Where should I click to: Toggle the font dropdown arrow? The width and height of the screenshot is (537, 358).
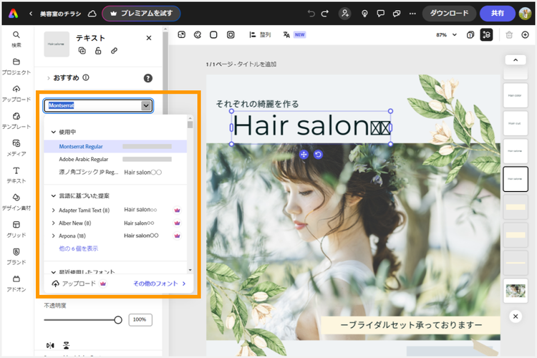[x=146, y=105]
